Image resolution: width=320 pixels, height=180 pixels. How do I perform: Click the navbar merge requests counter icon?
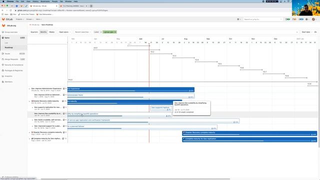294,19
